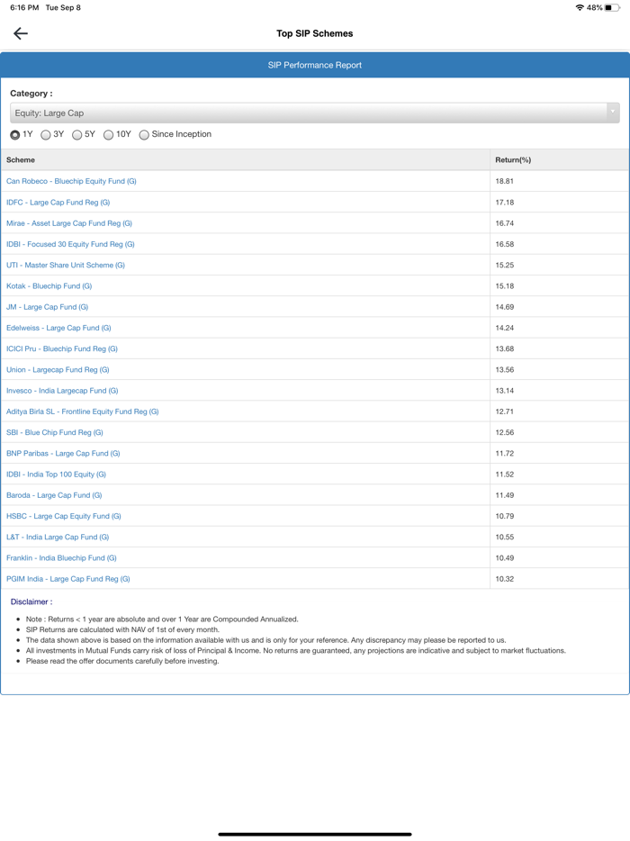Open HSBC - Large Cap Equity Fund (G)
This screenshot has height=841, width=630.
[x=64, y=516]
